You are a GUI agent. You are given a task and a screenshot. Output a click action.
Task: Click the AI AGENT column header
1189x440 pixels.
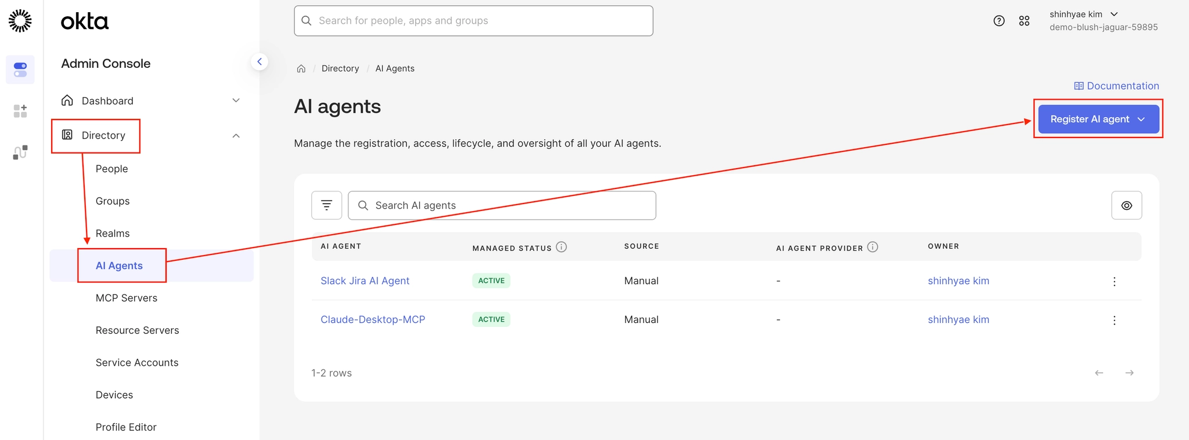[341, 246]
